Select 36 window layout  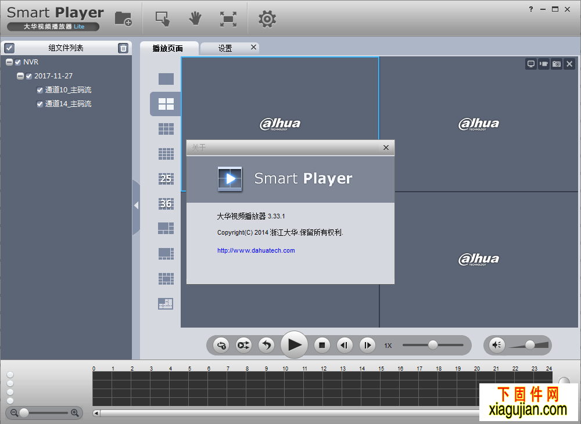166,204
